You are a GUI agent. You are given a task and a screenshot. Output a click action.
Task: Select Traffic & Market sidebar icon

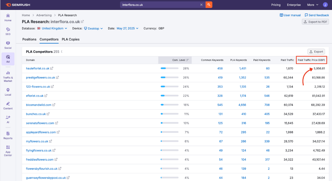(x=8, y=77)
